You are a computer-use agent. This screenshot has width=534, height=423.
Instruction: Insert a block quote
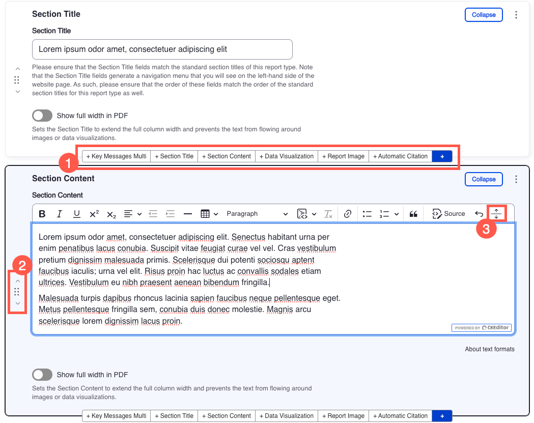[414, 214]
